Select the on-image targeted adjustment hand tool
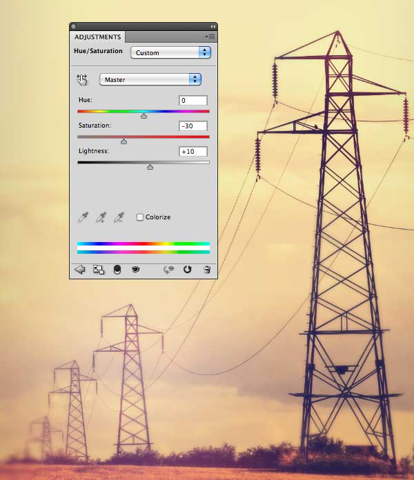414x480 pixels. (82, 79)
